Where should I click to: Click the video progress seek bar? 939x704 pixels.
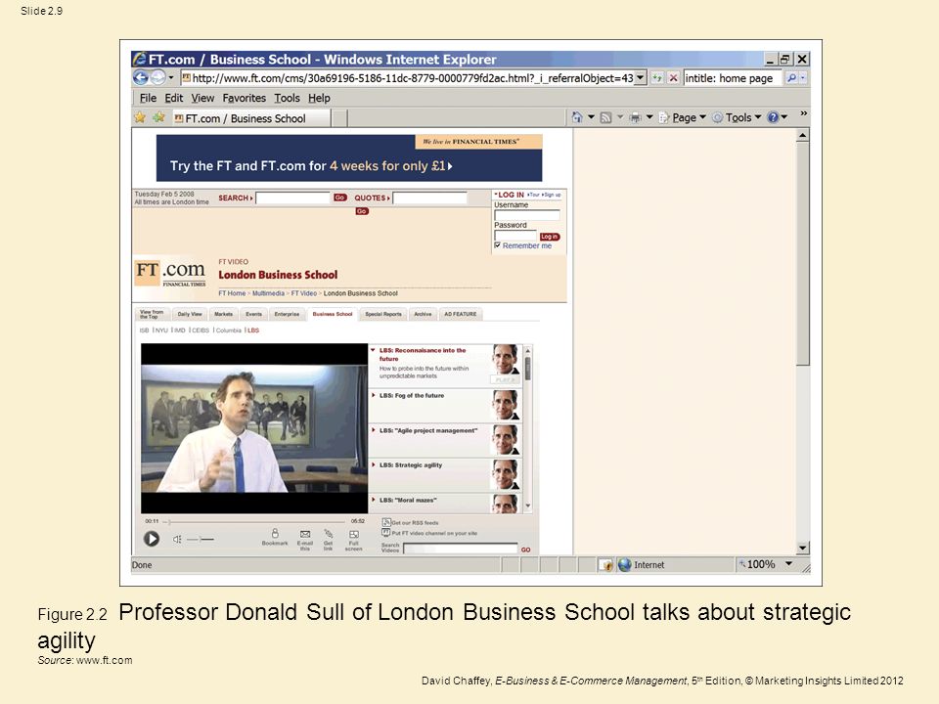(255, 521)
